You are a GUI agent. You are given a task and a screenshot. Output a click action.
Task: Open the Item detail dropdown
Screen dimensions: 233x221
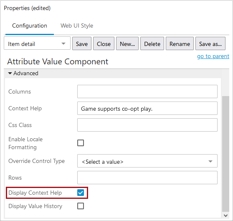point(37,43)
